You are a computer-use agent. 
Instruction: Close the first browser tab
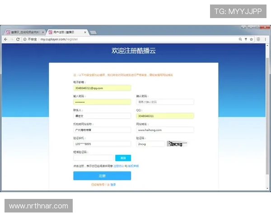43,32
